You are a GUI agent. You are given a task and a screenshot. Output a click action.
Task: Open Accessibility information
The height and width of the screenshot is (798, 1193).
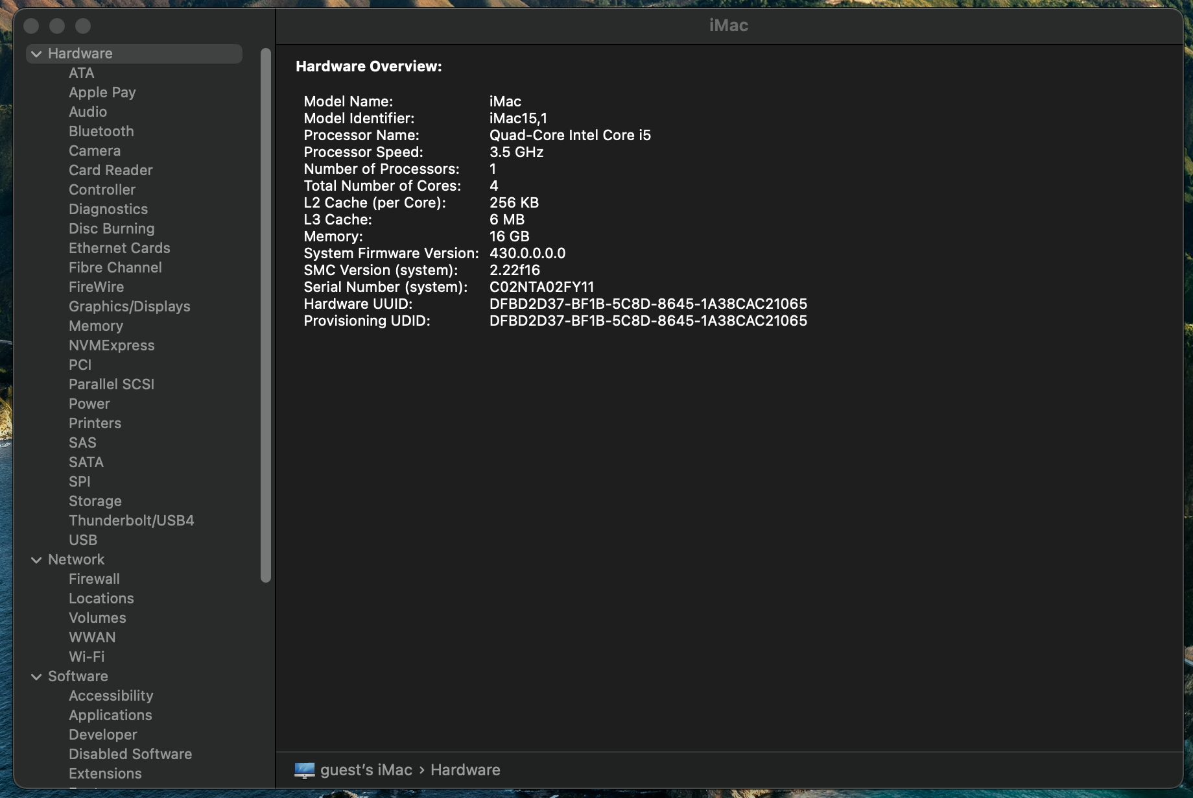tap(111, 695)
